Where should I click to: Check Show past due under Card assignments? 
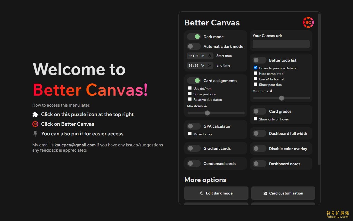190,94
